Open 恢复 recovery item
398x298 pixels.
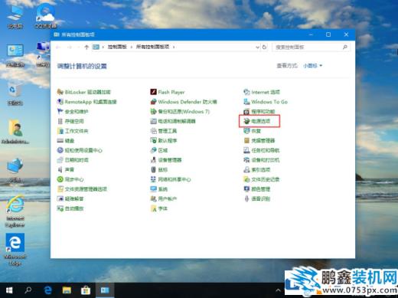pyautogui.click(x=253, y=131)
